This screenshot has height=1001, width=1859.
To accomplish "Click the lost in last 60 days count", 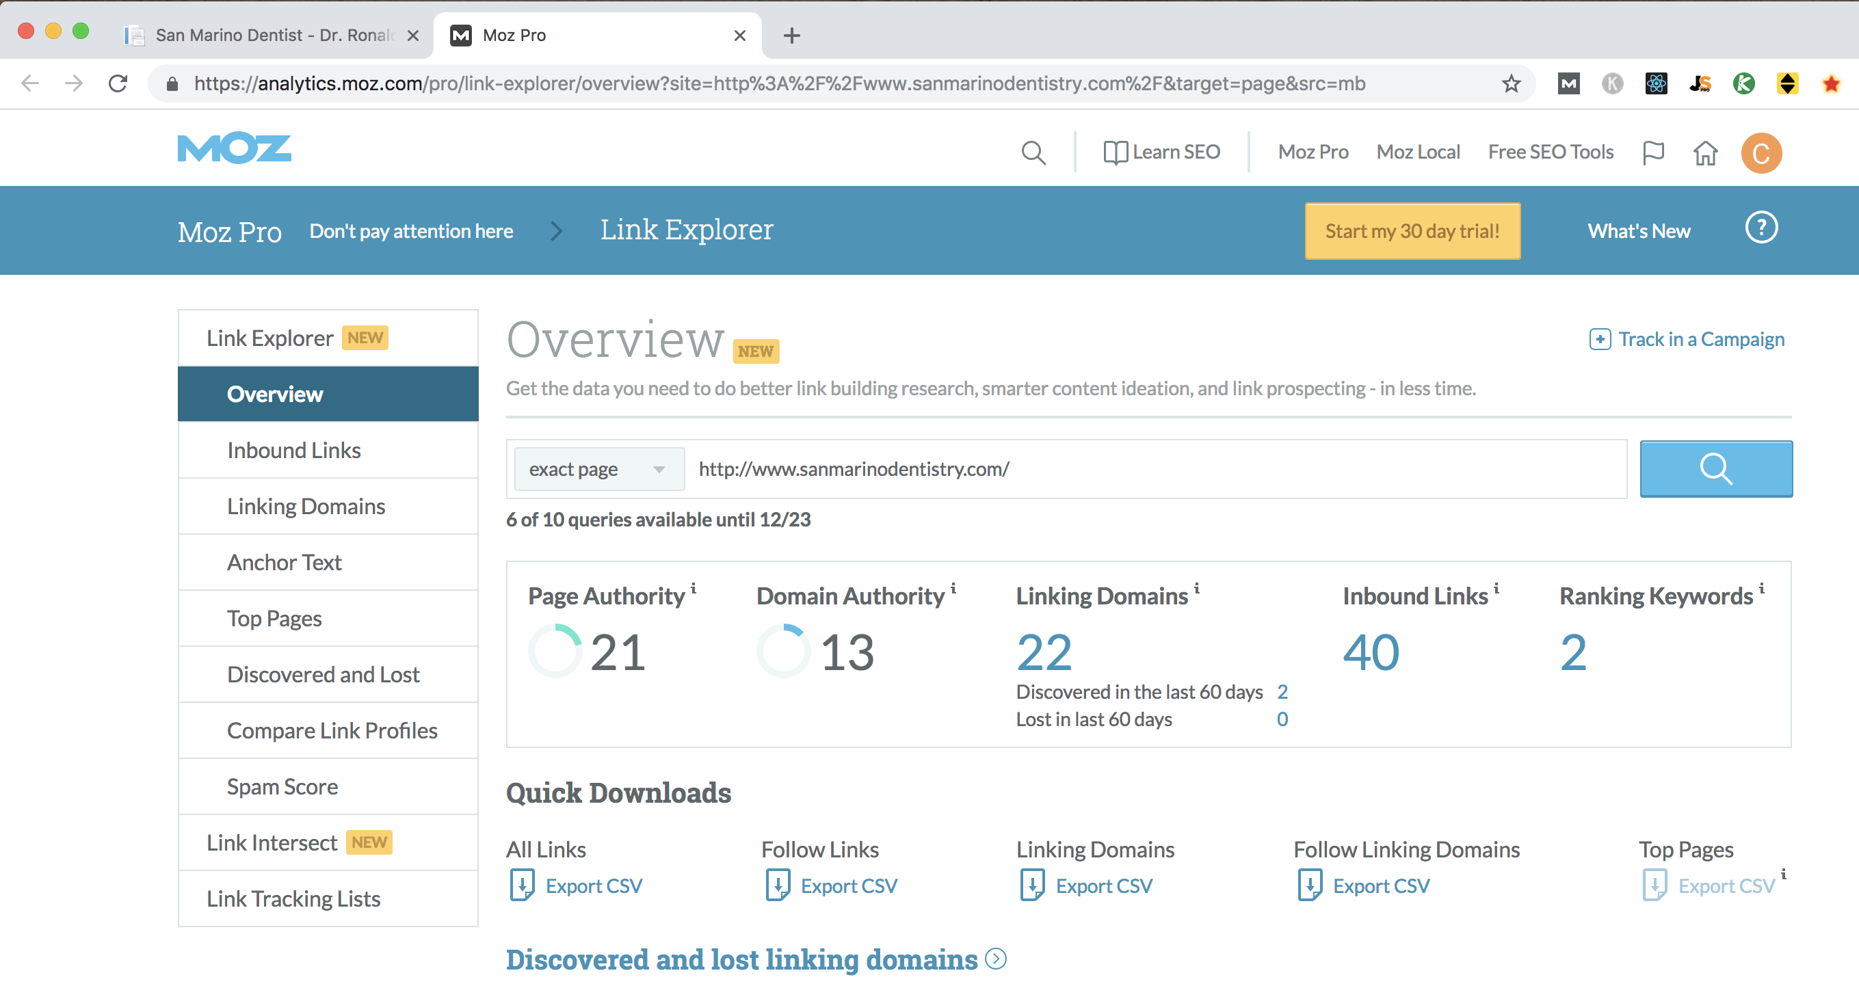I will 1282,720.
